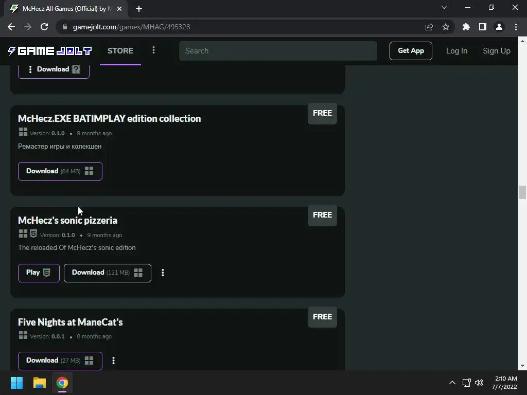Bookmark this page with star icon

point(446,27)
